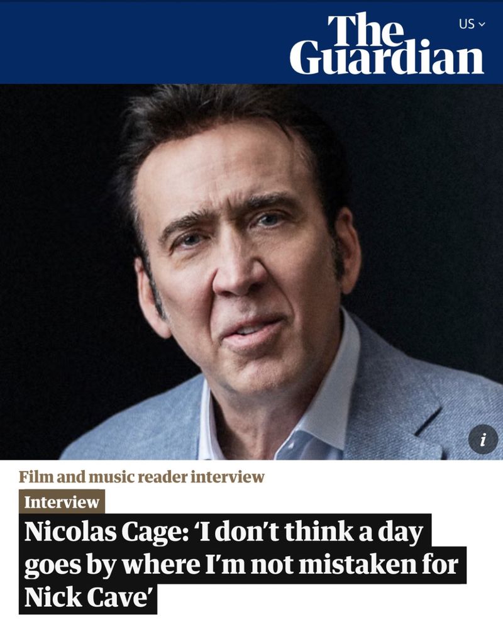The width and height of the screenshot is (503, 629).
Task: Show photo caption via info icon
Action: click(x=483, y=439)
